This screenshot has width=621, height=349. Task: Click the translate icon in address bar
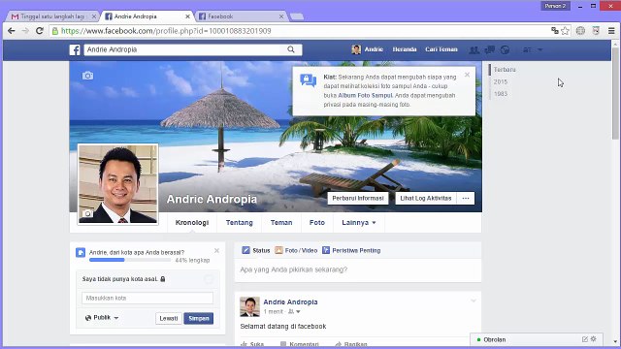[x=555, y=31]
